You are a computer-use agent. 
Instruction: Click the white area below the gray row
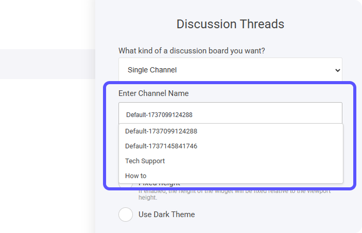47,154
